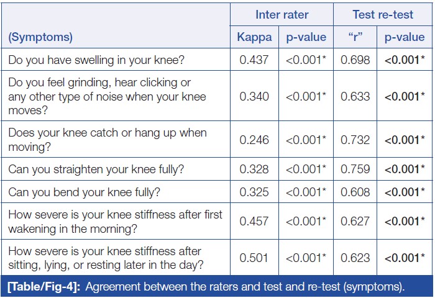
Task: Click the morning knee stiffness question
Action: click(115, 222)
